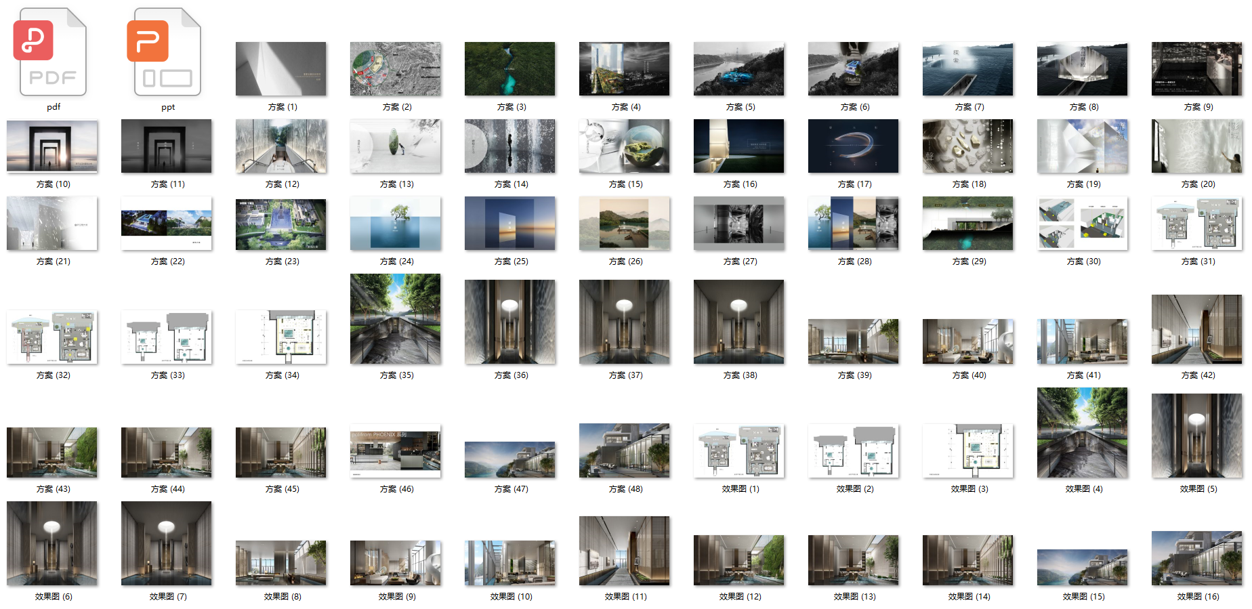The image size is (1252, 609).
Task: Click the 效果图 (11) corridor render
Action: point(624,551)
